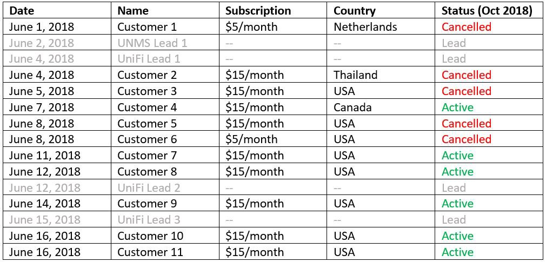Click the UniFi Lead 1 cell
The width and height of the screenshot is (546, 262).
149,59
